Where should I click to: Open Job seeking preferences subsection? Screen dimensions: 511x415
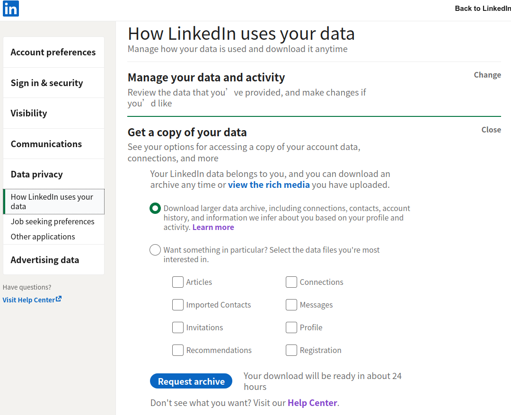point(53,221)
